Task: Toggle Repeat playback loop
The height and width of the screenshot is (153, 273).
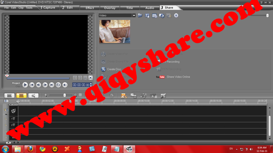Action: click(58, 85)
